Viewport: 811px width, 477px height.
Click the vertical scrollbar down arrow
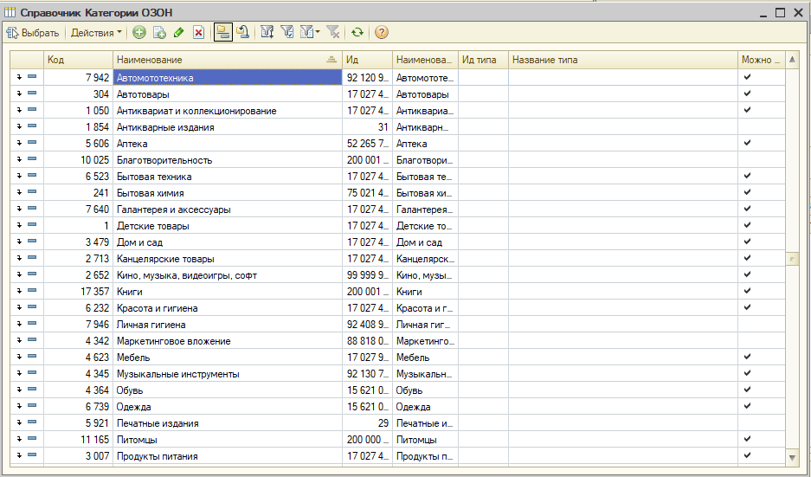(x=792, y=457)
